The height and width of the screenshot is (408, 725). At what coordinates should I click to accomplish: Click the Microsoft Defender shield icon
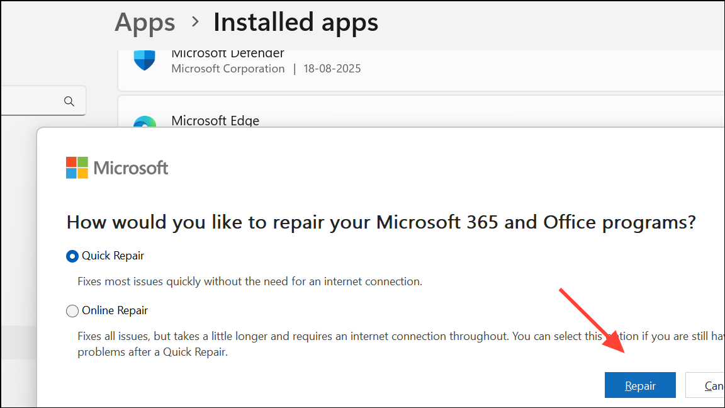coord(145,60)
